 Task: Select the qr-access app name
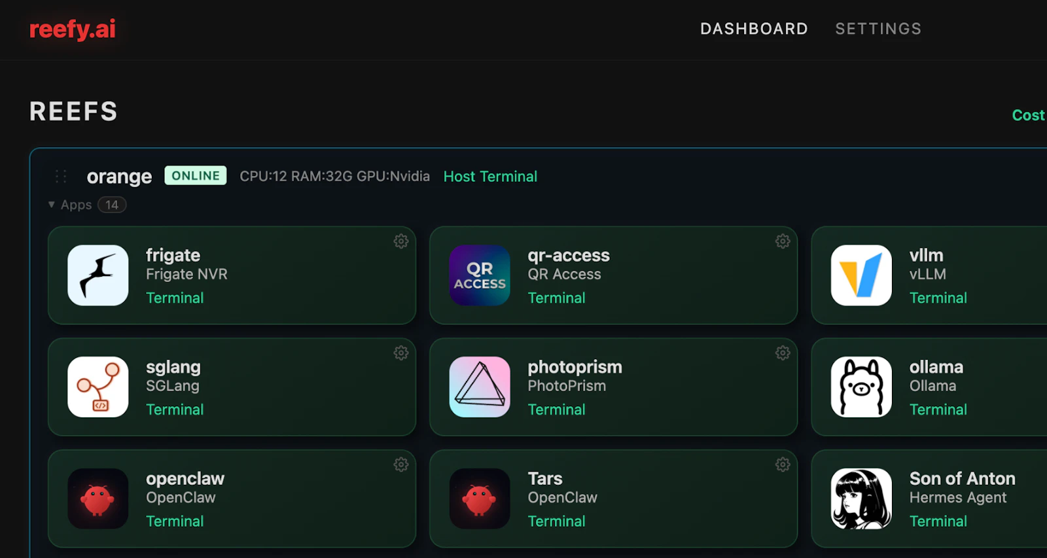[569, 255]
